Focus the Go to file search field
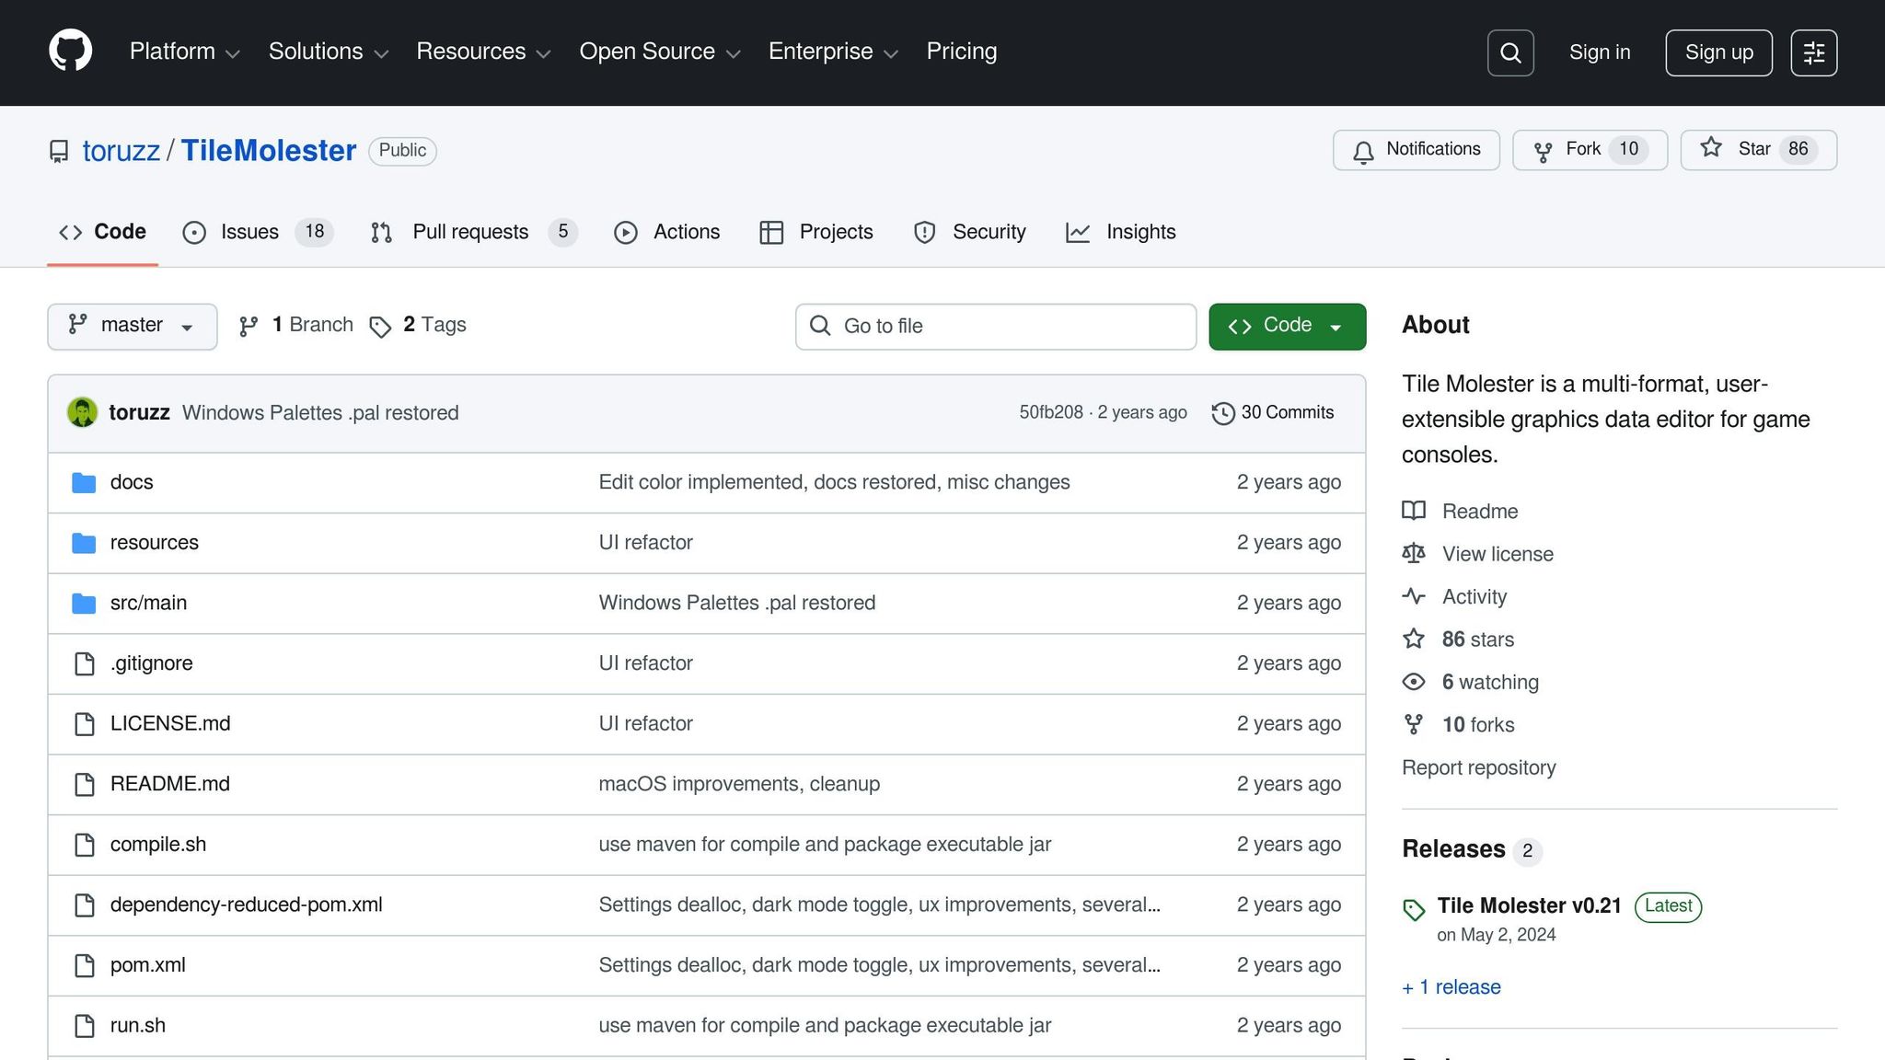1885x1060 pixels. [x=995, y=326]
